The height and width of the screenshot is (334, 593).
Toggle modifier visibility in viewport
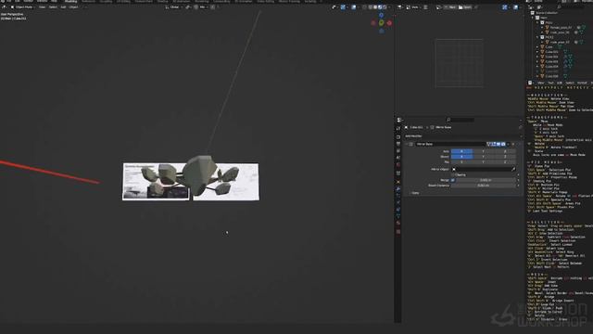pyautogui.click(x=498, y=145)
